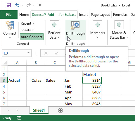Image resolution: width=135 pixels, height=121 pixels.
Task: Toggle the Auto Connect button
Action: pos(32,37)
